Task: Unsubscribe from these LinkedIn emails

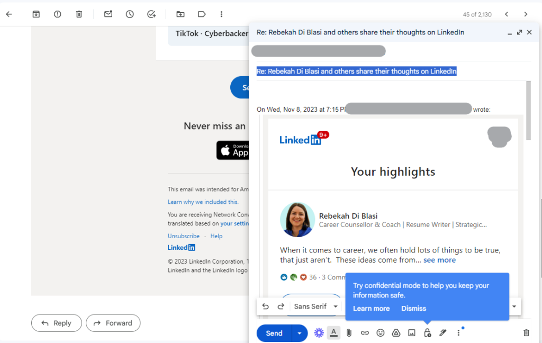Action: 184,236
